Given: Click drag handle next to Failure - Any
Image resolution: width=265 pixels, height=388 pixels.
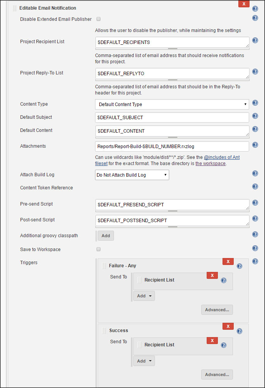Looking at the screenshot, I should tap(104, 266).
